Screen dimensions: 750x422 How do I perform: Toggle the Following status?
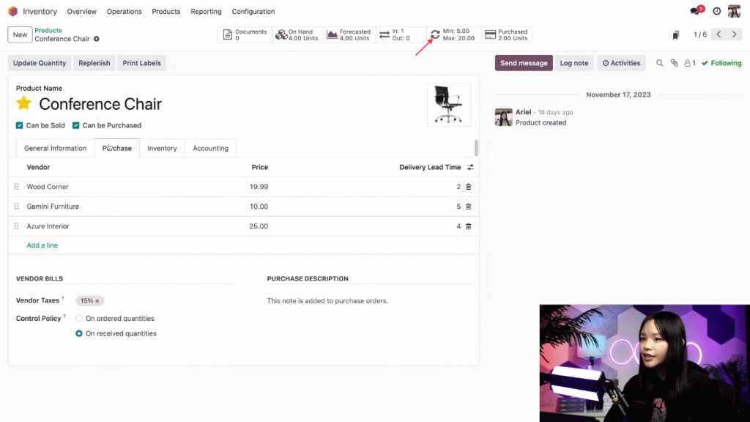[x=721, y=63]
